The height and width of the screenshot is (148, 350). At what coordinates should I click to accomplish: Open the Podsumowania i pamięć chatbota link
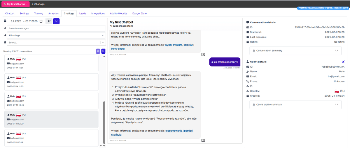pyautogui.click(x=178, y=131)
